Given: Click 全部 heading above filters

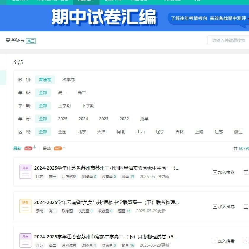Looking at the screenshot, I should tap(18, 62).
